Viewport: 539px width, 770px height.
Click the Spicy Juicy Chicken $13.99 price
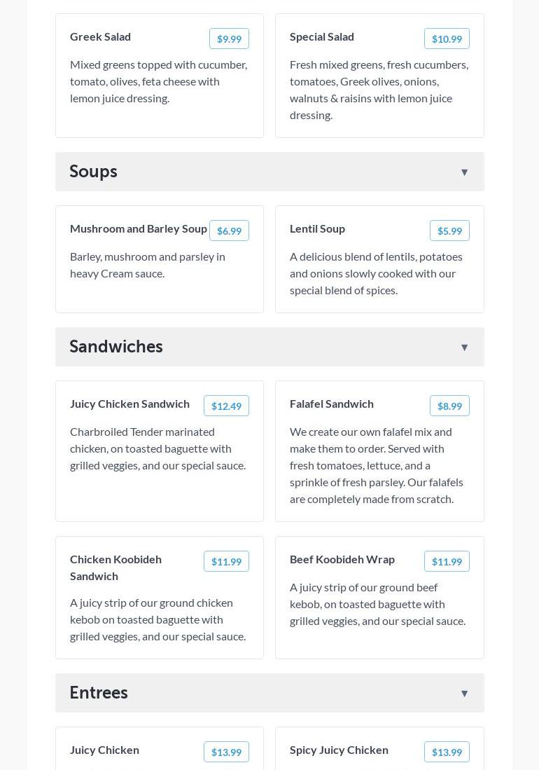pos(447,752)
